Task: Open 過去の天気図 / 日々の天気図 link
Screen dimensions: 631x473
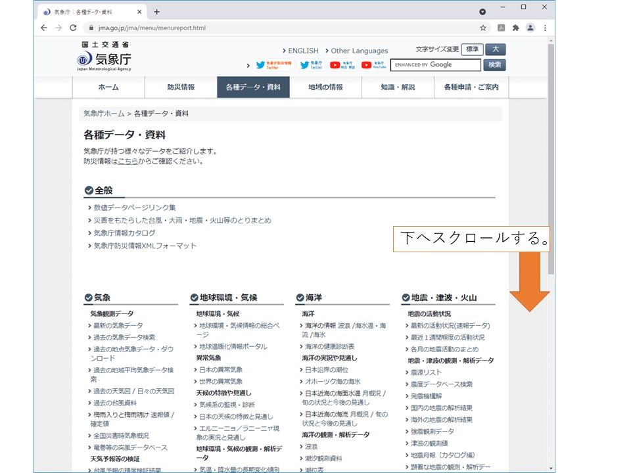Action: pyautogui.click(x=133, y=391)
